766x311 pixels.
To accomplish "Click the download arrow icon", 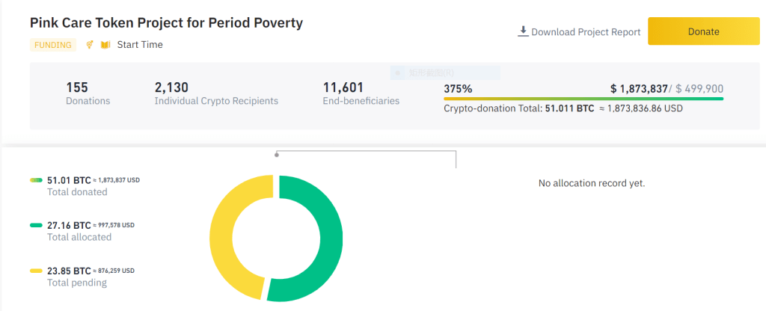I will coord(523,31).
